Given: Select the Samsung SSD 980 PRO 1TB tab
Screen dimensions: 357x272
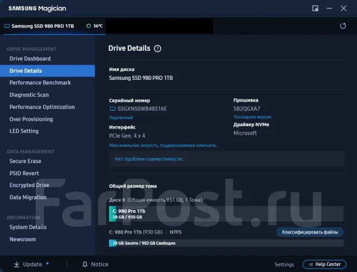Looking at the screenshot, I should pyautogui.click(x=54, y=26).
